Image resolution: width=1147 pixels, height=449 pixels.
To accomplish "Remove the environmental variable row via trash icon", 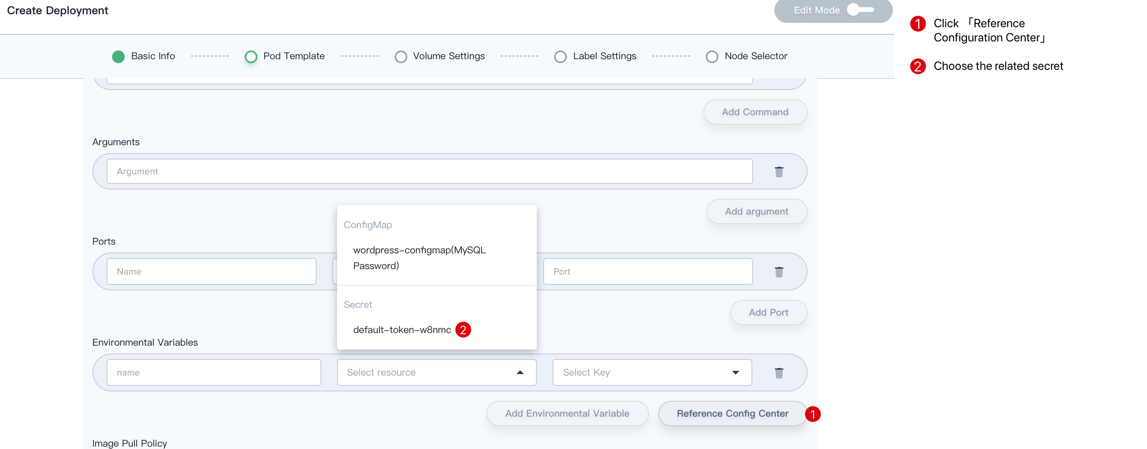I will click(x=779, y=373).
